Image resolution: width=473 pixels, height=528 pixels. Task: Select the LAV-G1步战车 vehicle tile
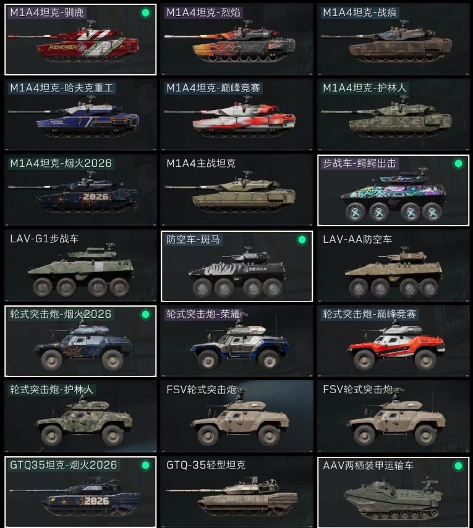click(80, 266)
